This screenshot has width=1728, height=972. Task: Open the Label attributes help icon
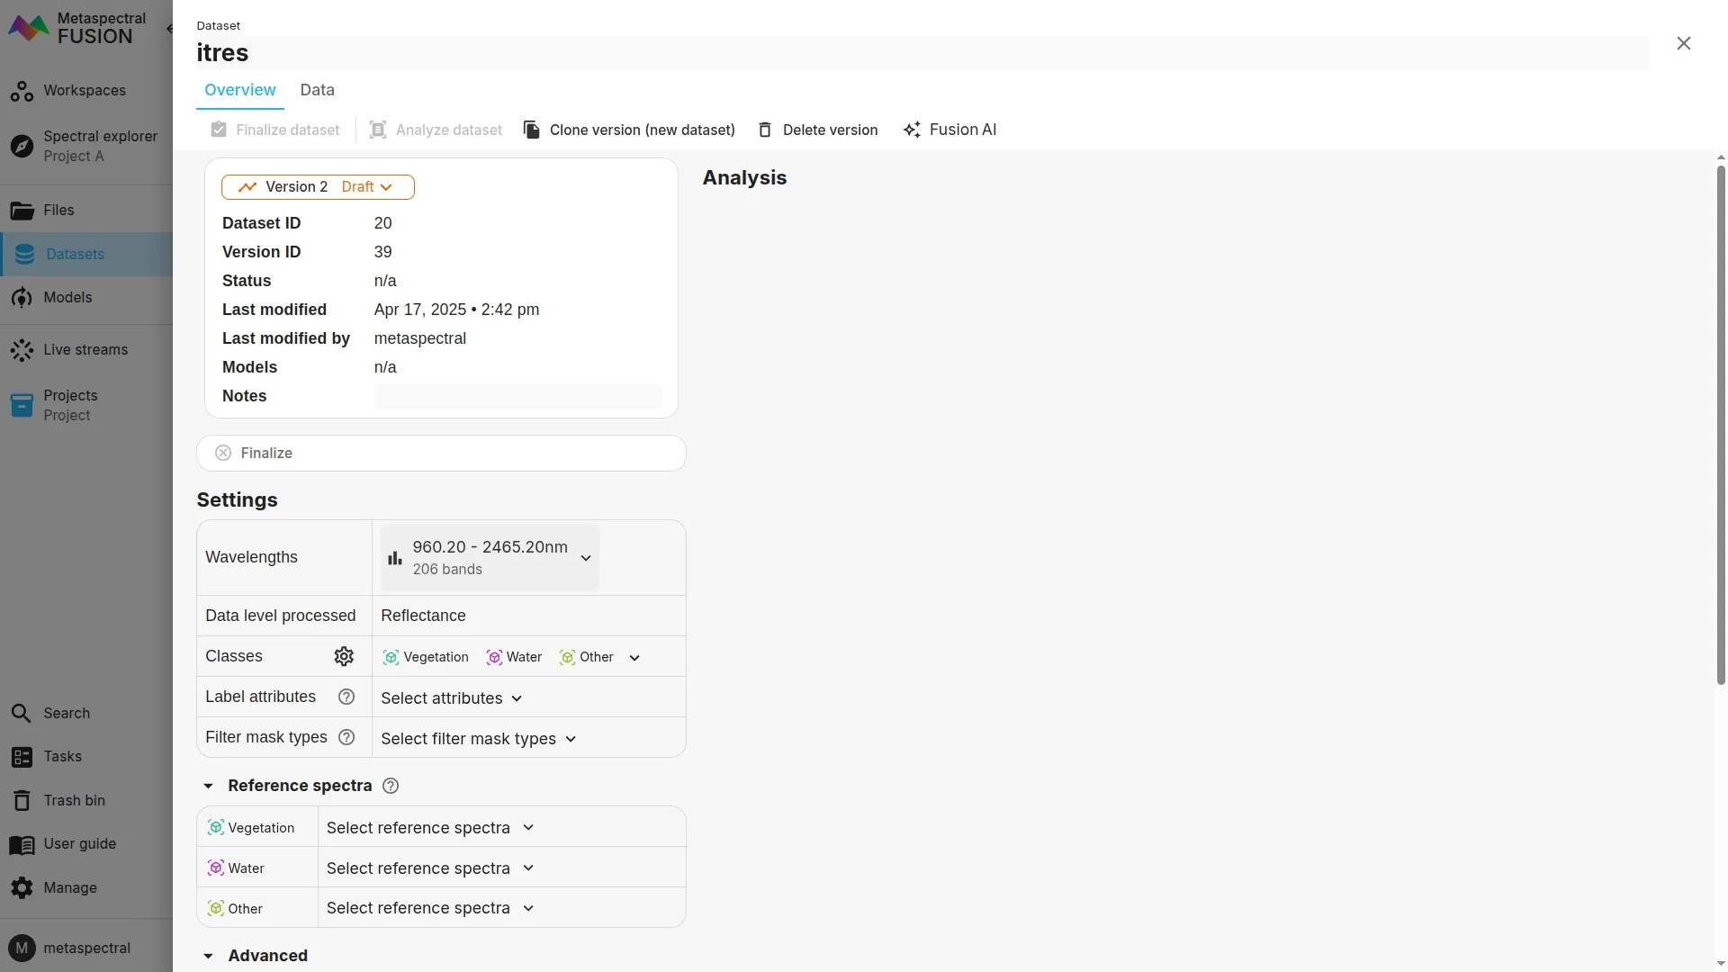(346, 697)
